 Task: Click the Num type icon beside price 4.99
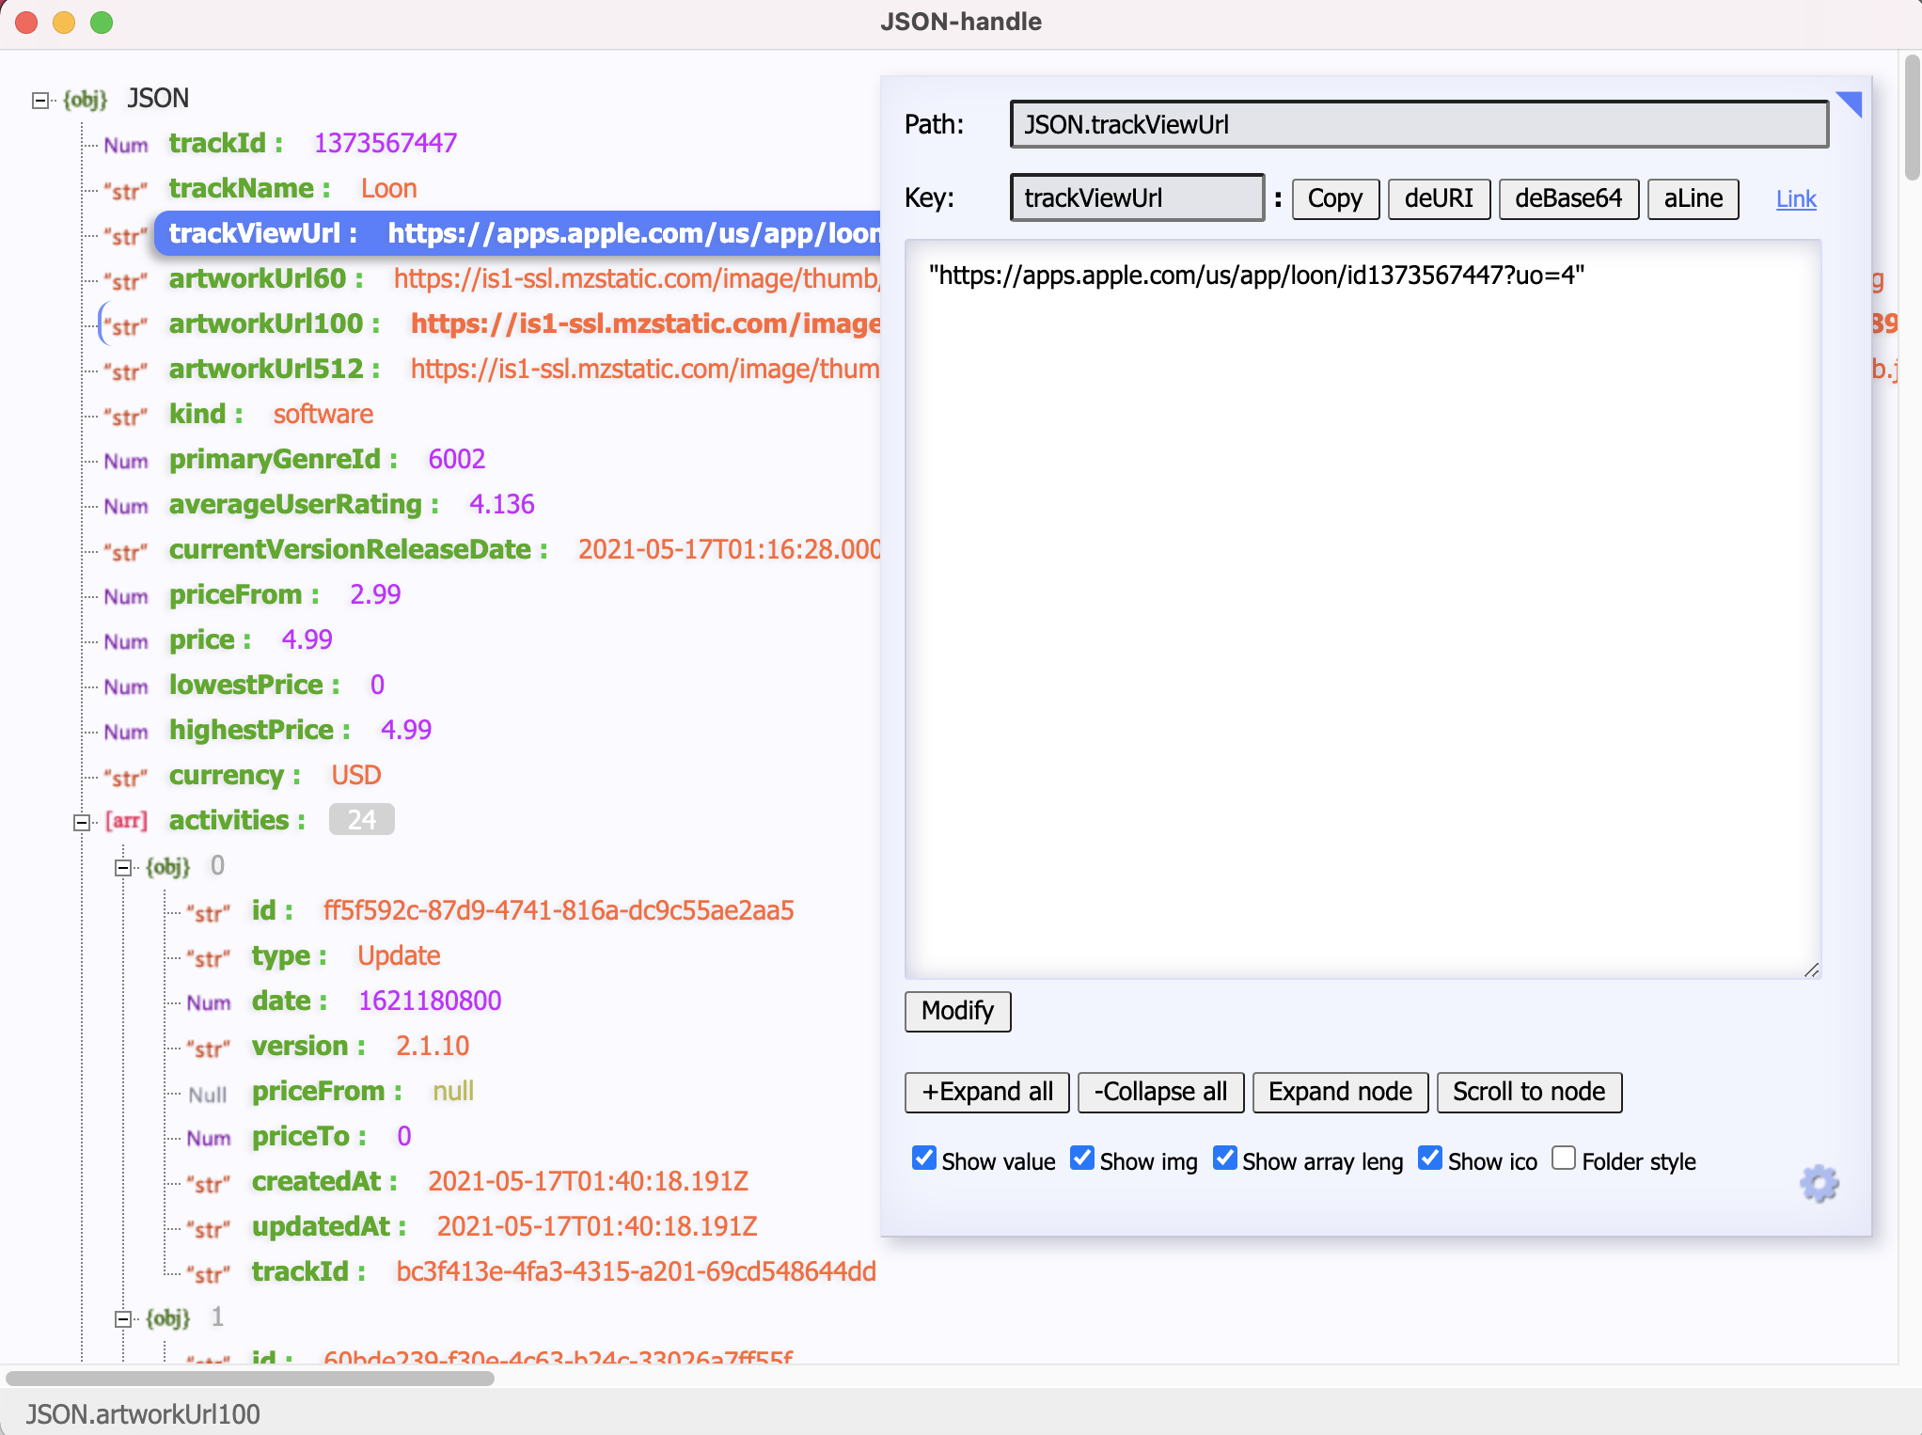(126, 641)
